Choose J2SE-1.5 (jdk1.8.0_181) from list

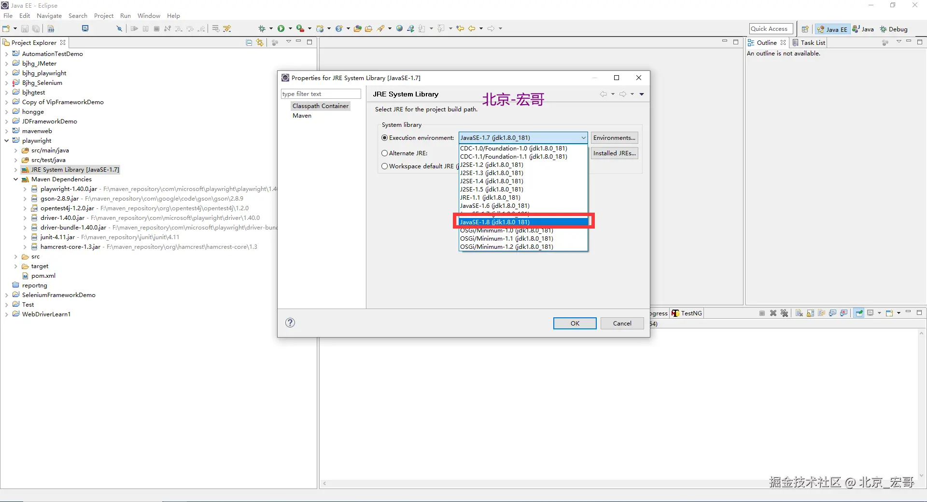[x=523, y=189]
